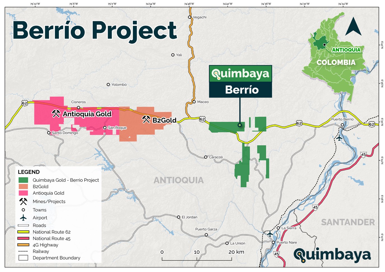Viewport: 385px width, 272px height.
Task: Click the "Mines/Projects" legend text
Action: click(x=49, y=202)
